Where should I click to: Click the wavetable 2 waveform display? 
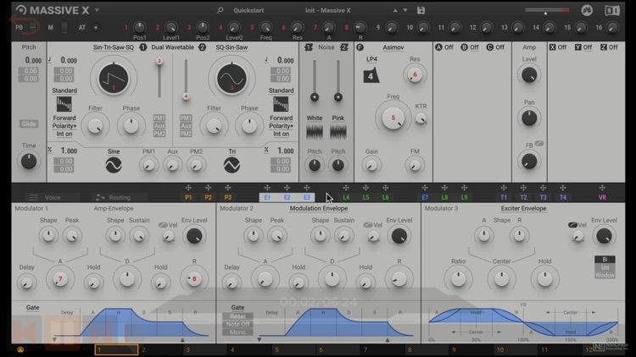point(232,79)
